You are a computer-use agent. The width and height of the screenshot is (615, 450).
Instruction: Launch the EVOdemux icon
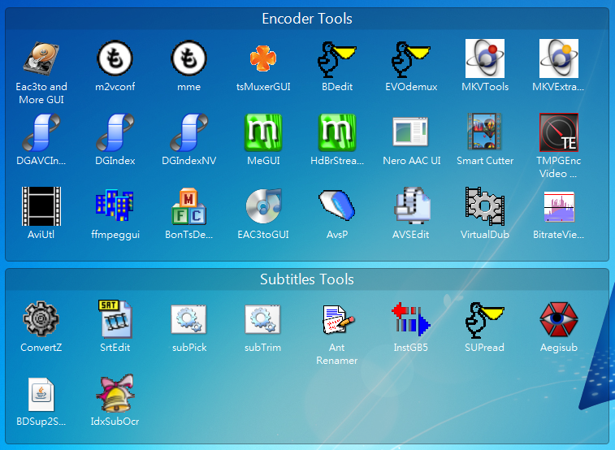click(x=411, y=58)
